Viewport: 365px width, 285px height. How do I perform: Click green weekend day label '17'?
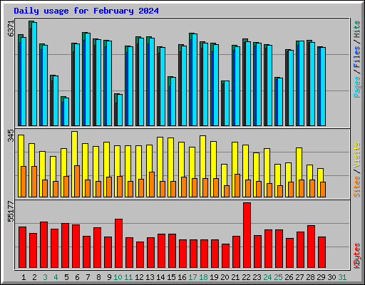192,277
